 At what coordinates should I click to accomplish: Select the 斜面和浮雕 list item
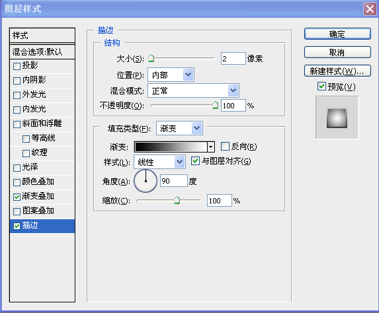click(x=42, y=124)
